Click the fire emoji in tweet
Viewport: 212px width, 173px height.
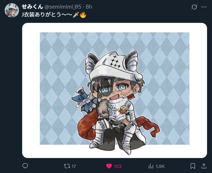83,15
